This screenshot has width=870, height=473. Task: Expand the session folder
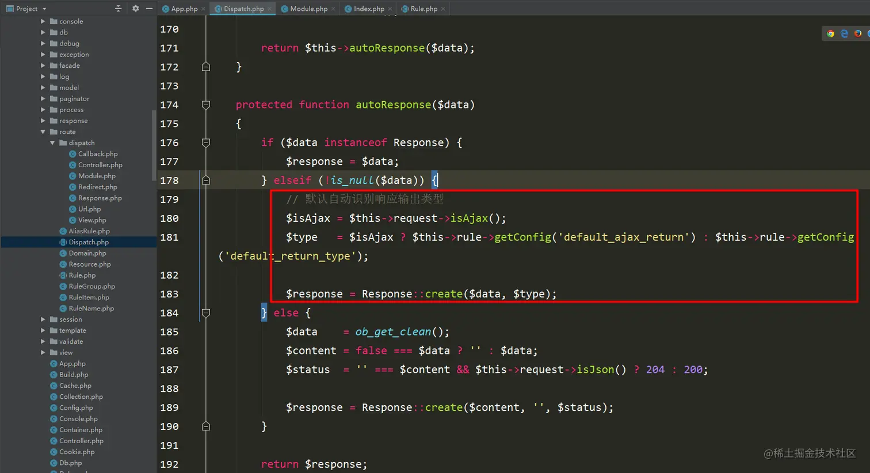pos(43,320)
